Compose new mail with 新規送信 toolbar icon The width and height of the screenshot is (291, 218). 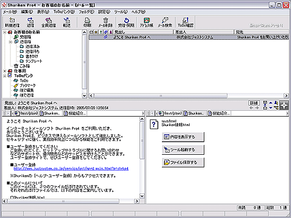click(x=12, y=22)
